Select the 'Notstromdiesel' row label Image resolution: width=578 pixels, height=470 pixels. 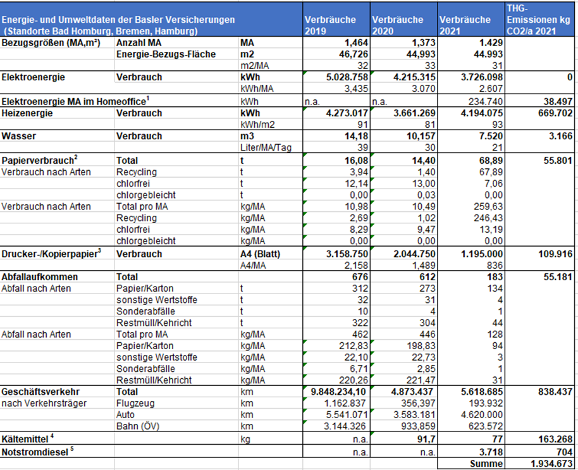tap(37, 452)
